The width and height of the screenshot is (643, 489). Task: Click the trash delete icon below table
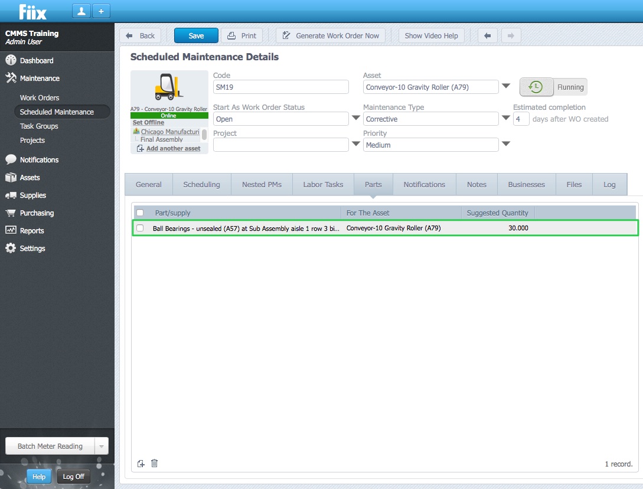154,463
